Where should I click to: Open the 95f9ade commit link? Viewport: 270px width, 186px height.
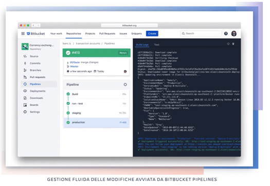pos(75,62)
